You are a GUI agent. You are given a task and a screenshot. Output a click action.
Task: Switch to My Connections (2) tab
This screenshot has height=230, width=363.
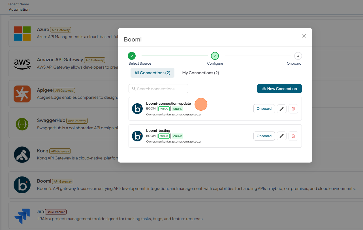pyautogui.click(x=201, y=73)
